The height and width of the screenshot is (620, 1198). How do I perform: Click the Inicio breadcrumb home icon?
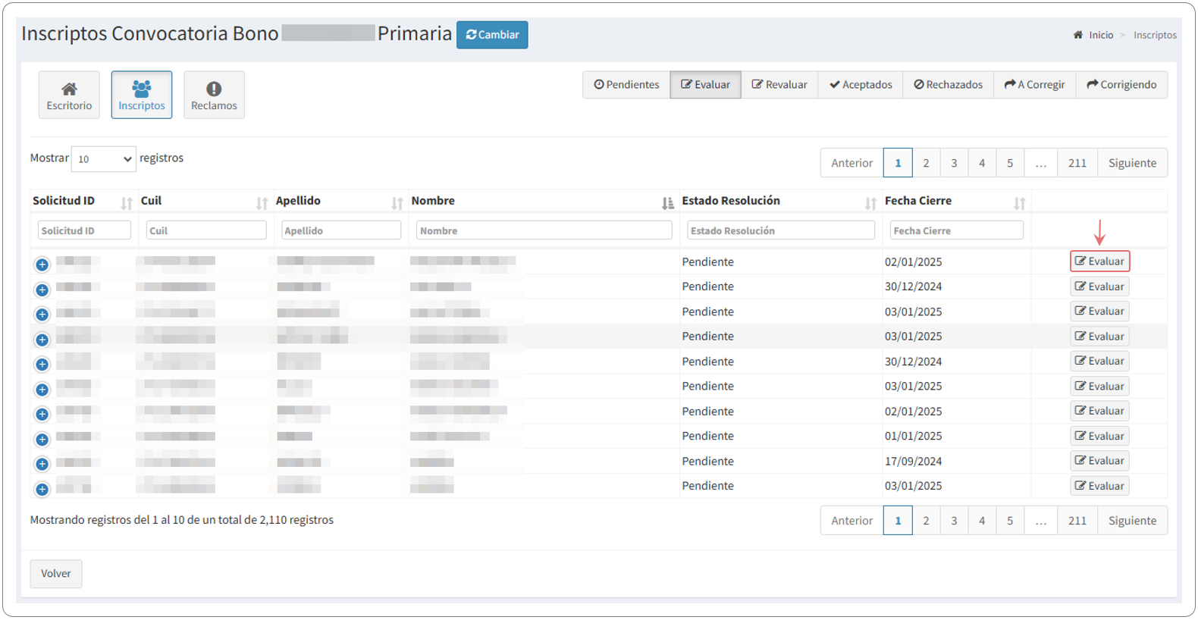(x=1077, y=35)
